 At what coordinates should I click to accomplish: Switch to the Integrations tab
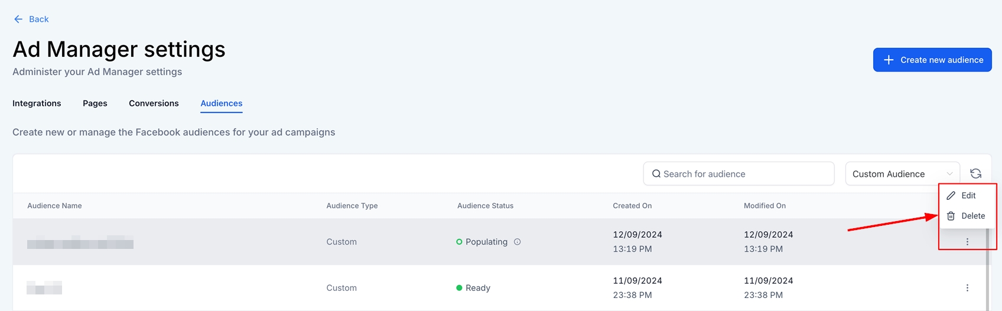(37, 103)
